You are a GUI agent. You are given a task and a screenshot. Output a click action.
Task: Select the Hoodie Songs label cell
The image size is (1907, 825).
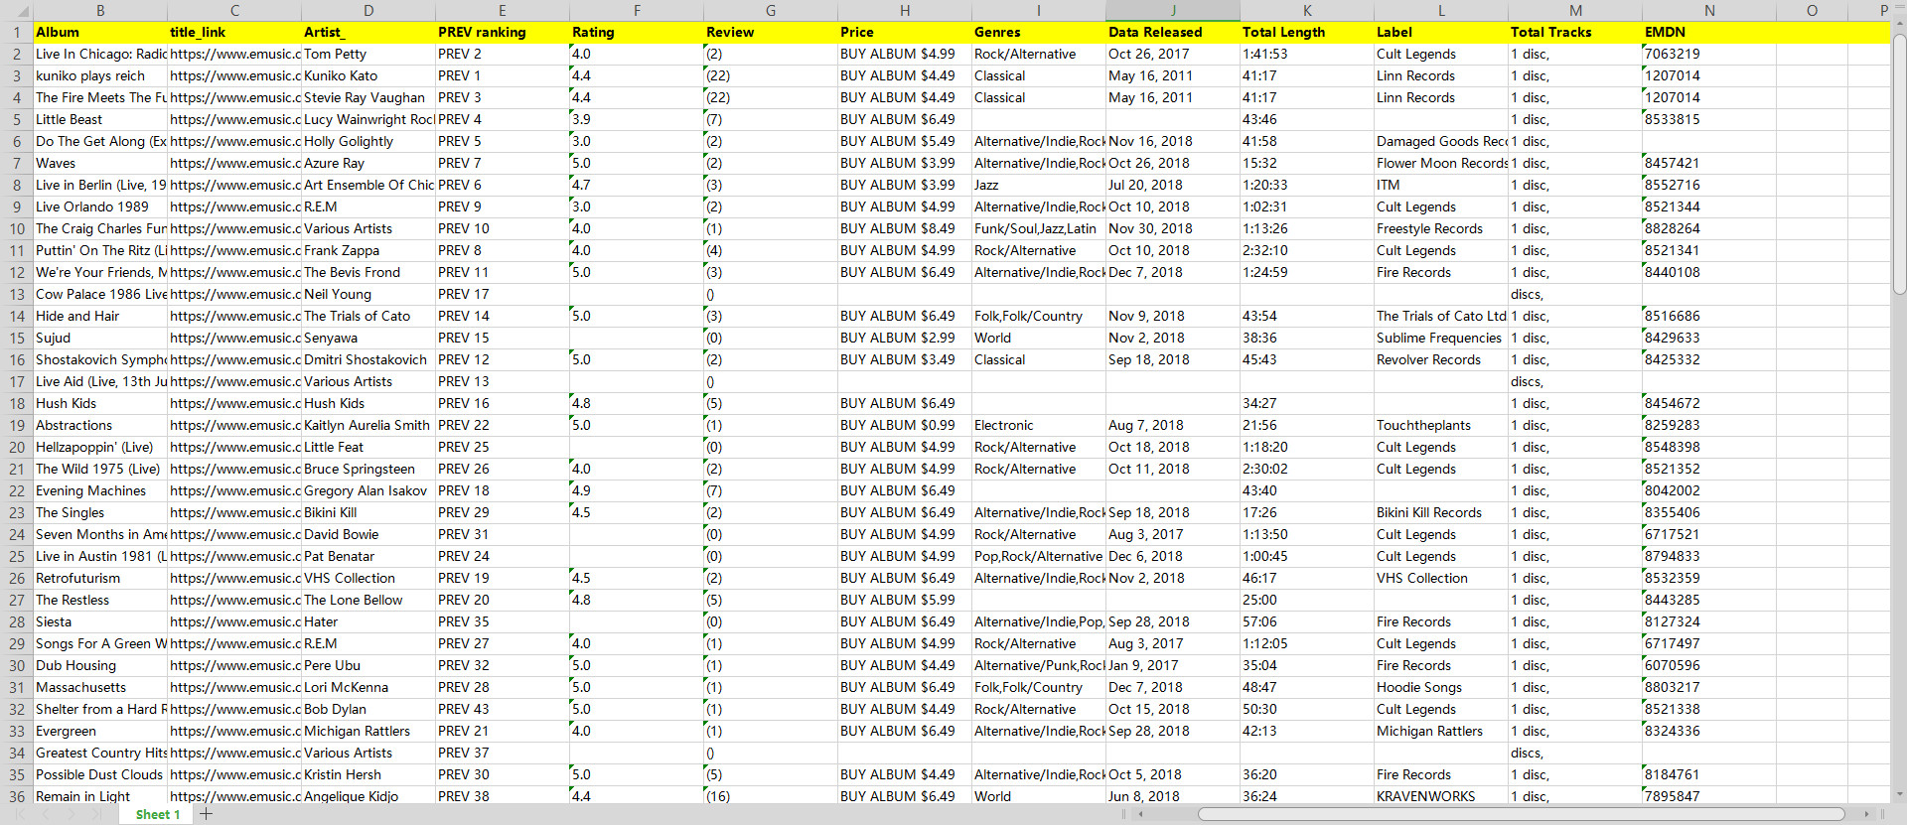pyautogui.click(x=1441, y=687)
